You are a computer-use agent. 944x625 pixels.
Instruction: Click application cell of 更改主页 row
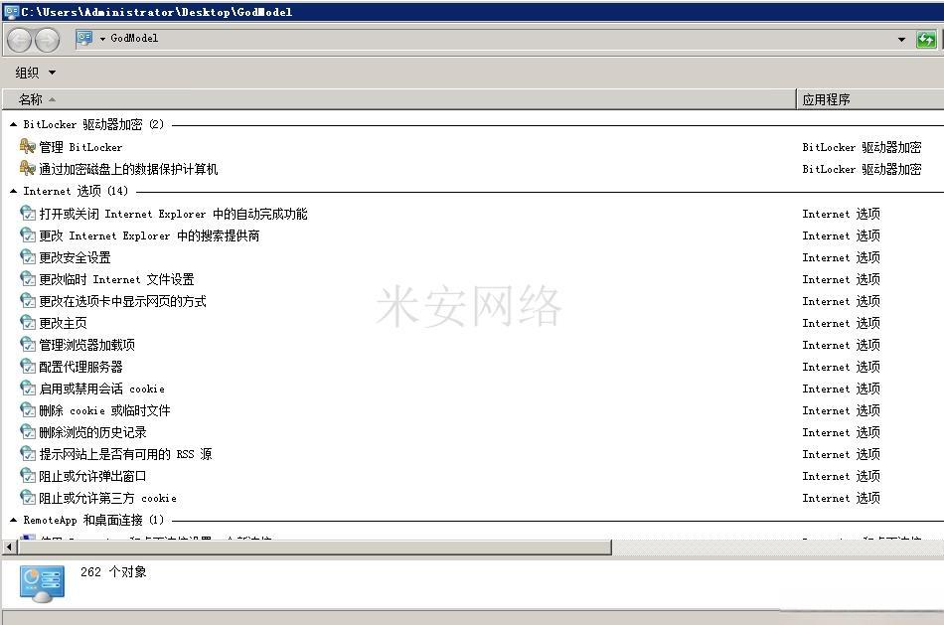(841, 323)
